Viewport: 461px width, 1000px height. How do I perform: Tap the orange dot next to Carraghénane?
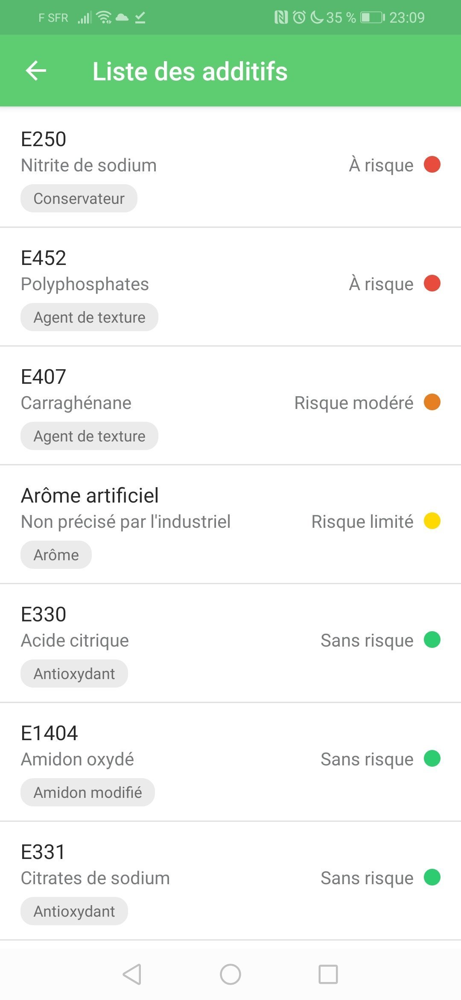tap(432, 402)
